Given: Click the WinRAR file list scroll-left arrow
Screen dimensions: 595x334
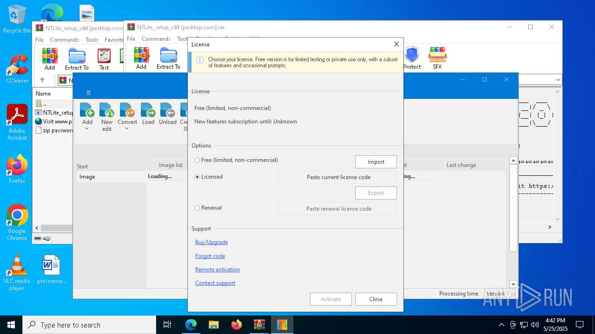Looking at the screenshot, I should point(37,228).
